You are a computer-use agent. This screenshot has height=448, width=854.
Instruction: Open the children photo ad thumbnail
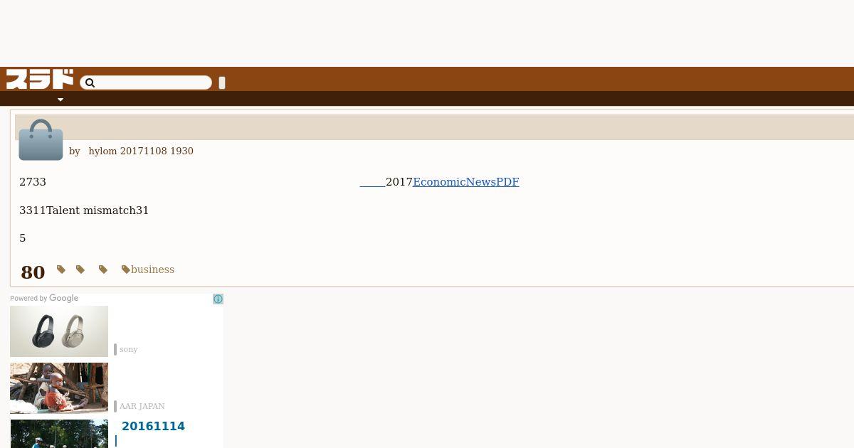59,388
